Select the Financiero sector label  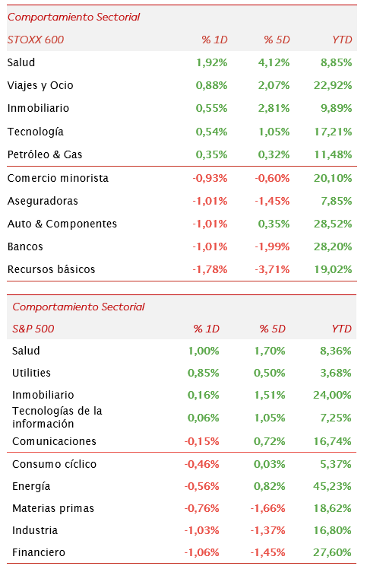click(39, 552)
